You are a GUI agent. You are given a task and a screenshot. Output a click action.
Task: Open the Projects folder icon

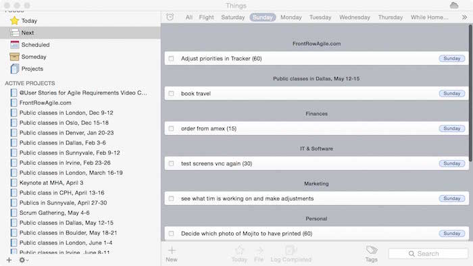[14, 69]
